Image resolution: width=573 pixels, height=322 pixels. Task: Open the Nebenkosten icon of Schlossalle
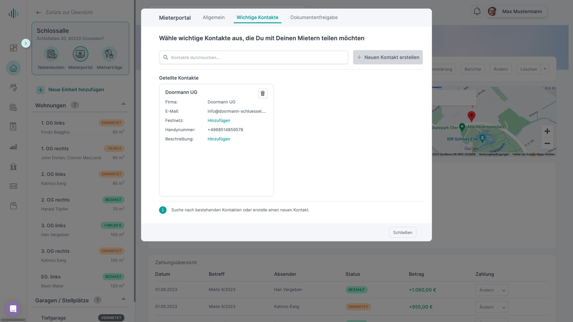[x=51, y=54]
